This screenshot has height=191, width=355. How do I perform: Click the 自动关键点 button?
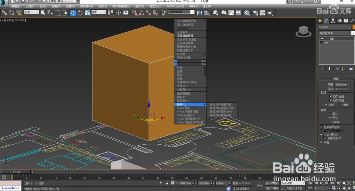coord(272,183)
